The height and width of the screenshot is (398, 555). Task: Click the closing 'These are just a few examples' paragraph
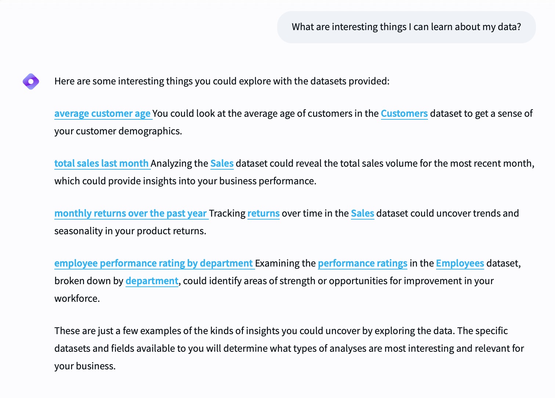[289, 348]
